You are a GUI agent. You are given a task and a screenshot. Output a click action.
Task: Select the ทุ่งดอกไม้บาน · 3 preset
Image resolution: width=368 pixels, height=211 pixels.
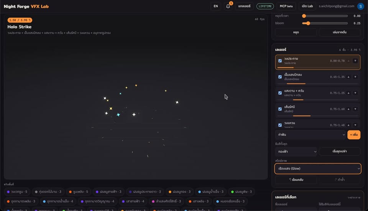point(48,192)
